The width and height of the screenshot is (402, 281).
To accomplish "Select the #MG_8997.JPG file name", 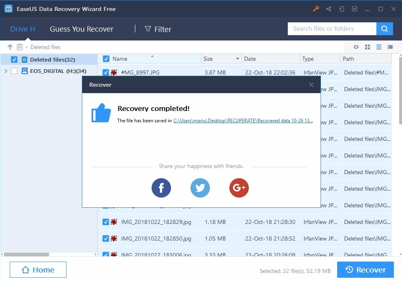I will [x=140, y=72].
